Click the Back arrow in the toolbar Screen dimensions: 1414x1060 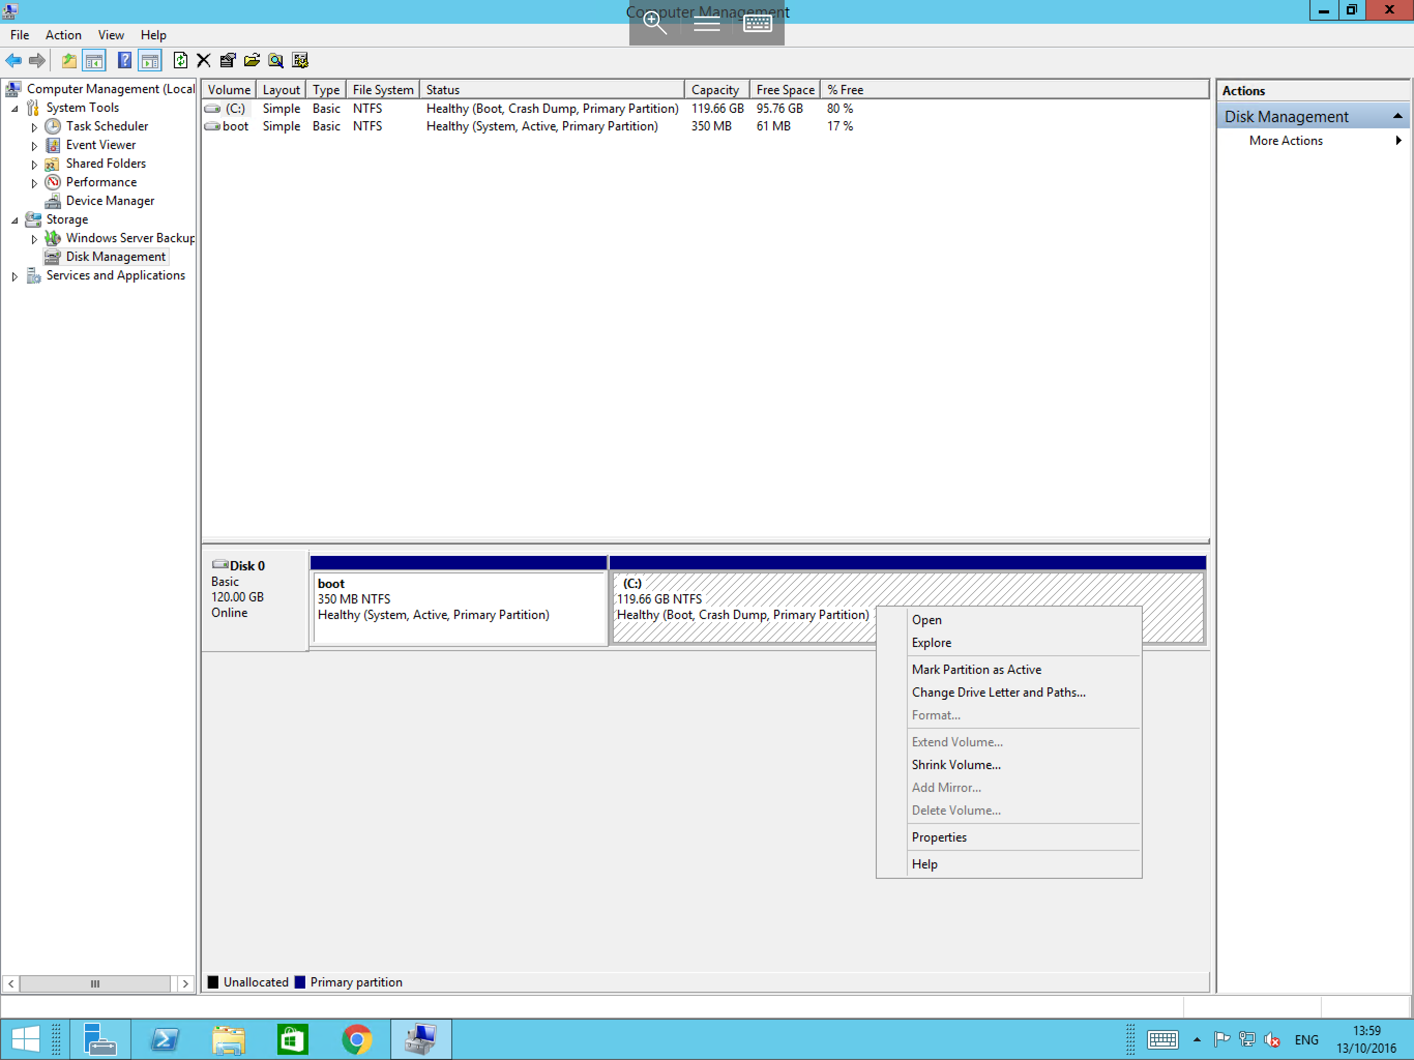coord(13,61)
